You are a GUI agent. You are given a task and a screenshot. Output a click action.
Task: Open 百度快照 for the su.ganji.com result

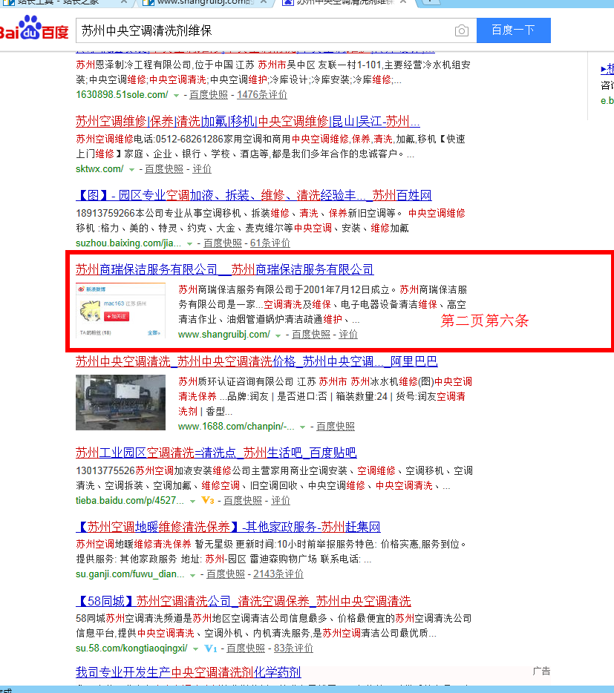click(x=226, y=574)
